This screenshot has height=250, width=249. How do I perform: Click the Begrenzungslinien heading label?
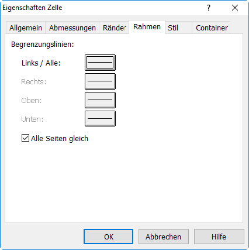(x=43, y=44)
